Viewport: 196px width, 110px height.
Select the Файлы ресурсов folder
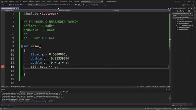point(183,29)
